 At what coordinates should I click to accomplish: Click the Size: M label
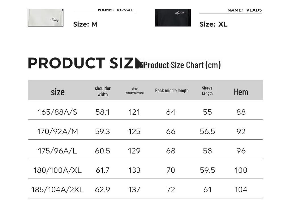(x=85, y=24)
